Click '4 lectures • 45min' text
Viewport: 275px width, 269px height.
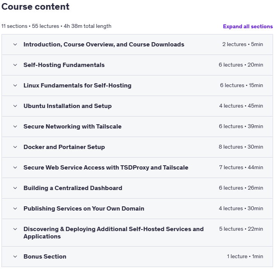[x=241, y=106]
